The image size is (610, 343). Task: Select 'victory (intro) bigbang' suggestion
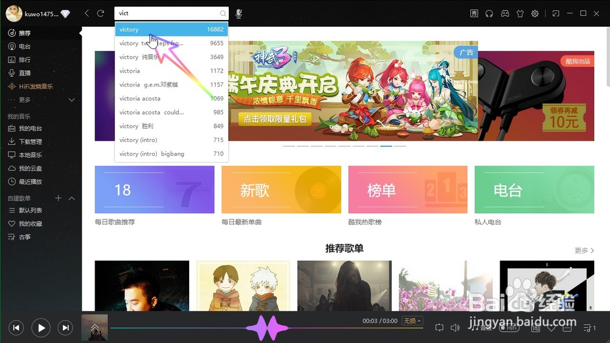(x=171, y=154)
